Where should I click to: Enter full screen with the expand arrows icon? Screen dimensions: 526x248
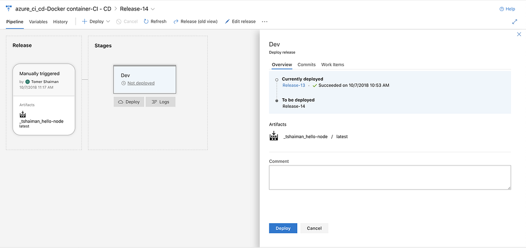pyautogui.click(x=514, y=22)
